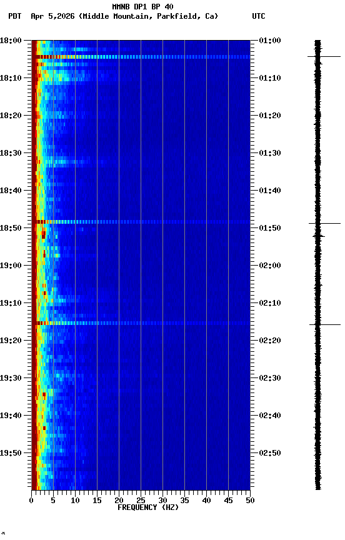Click the 'FREQUENCY (HZ)' axis label

pos(148,507)
